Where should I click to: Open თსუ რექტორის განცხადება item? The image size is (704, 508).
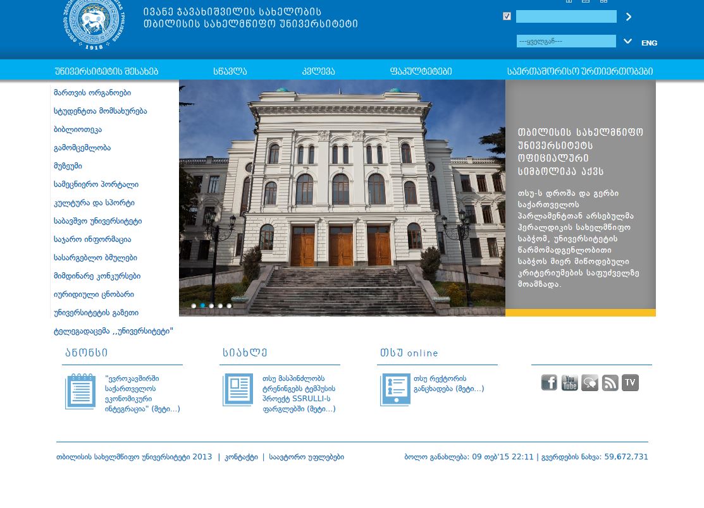pyautogui.click(x=448, y=384)
